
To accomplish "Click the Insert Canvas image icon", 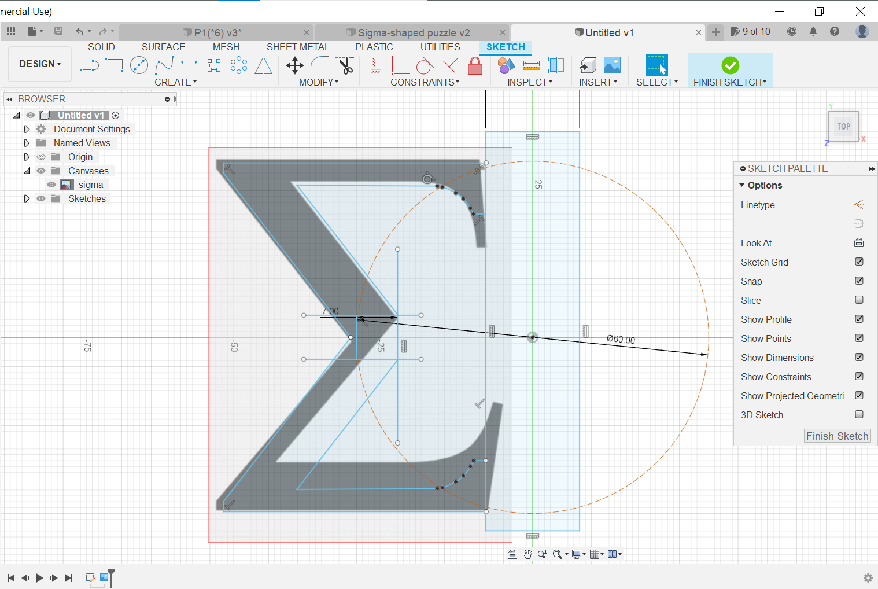I will click(x=612, y=65).
